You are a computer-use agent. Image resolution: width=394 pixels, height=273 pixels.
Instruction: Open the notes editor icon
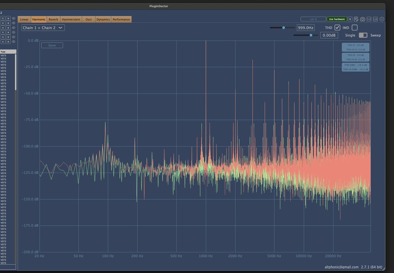(356, 19)
